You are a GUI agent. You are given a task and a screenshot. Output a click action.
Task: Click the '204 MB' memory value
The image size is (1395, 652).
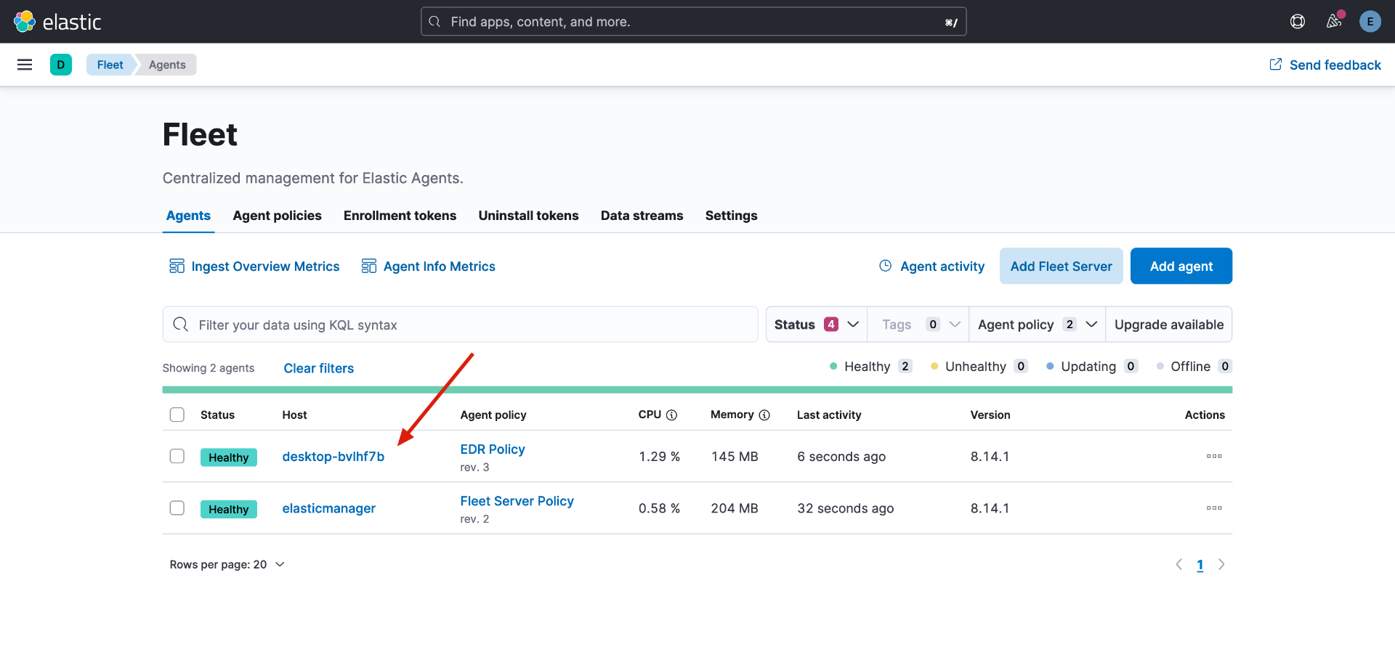[734, 508]
